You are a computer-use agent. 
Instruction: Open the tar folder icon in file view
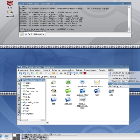54,100
